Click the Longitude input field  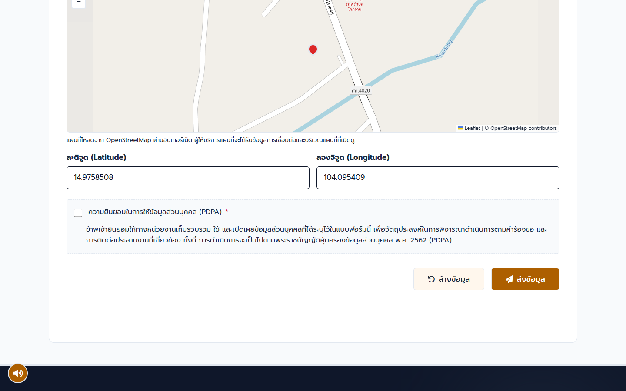click(x=438, y=178)
